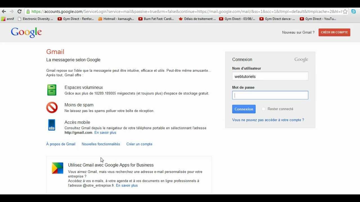This screenshot has width=360, height=202.
Task: Open the 'Délais de traitement' bookmark
Action: (197, 19)
